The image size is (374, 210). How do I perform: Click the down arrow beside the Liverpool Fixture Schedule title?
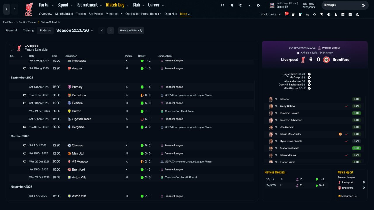(12, 50)
